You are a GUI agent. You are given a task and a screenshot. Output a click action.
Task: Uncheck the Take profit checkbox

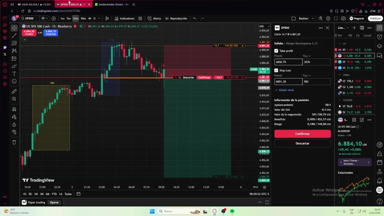click(x=276, y=51)
